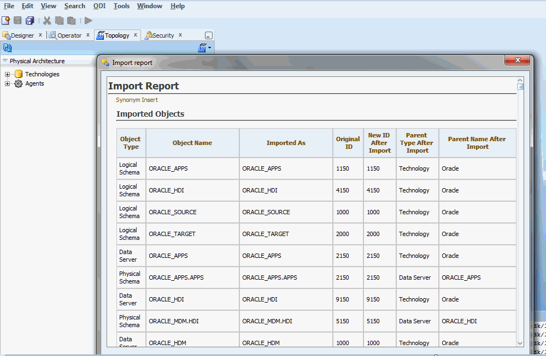Collapse the Physical Architecture section
Screen dimensions: 546x356
pyautogui.click(x=5, y=61)
